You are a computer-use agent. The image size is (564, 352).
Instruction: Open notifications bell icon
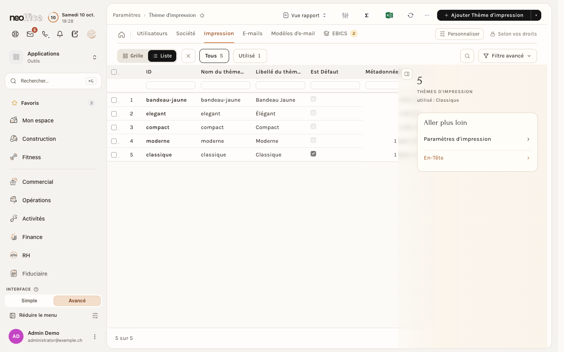60,34
